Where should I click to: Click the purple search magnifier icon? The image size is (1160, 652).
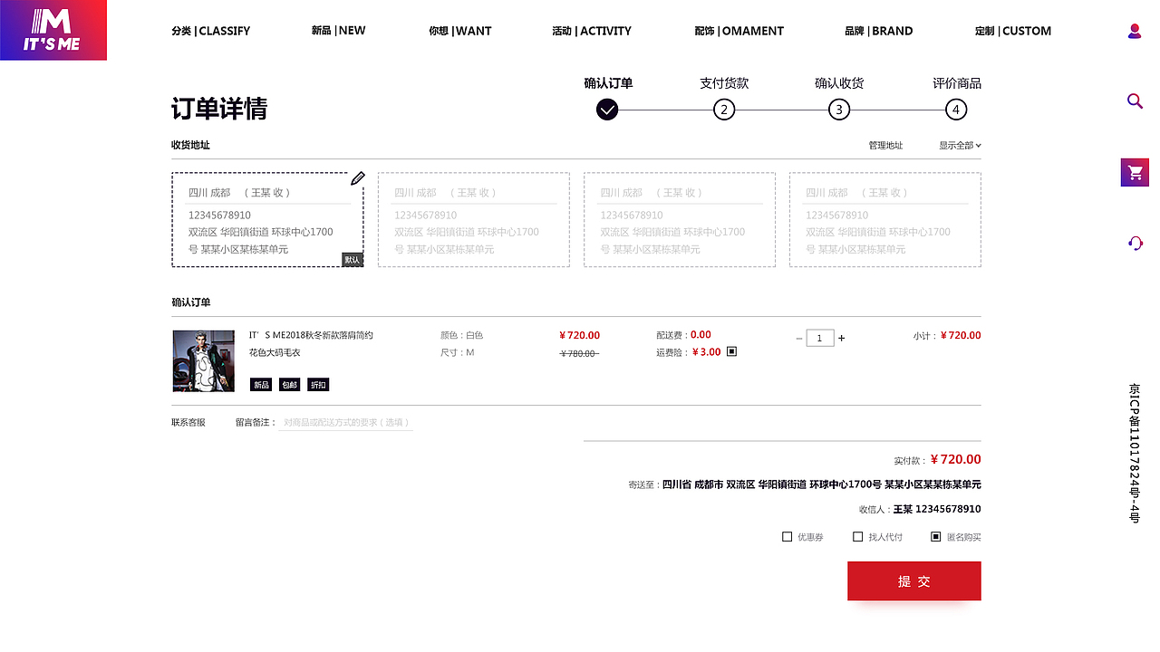[x=1135, y=101]
